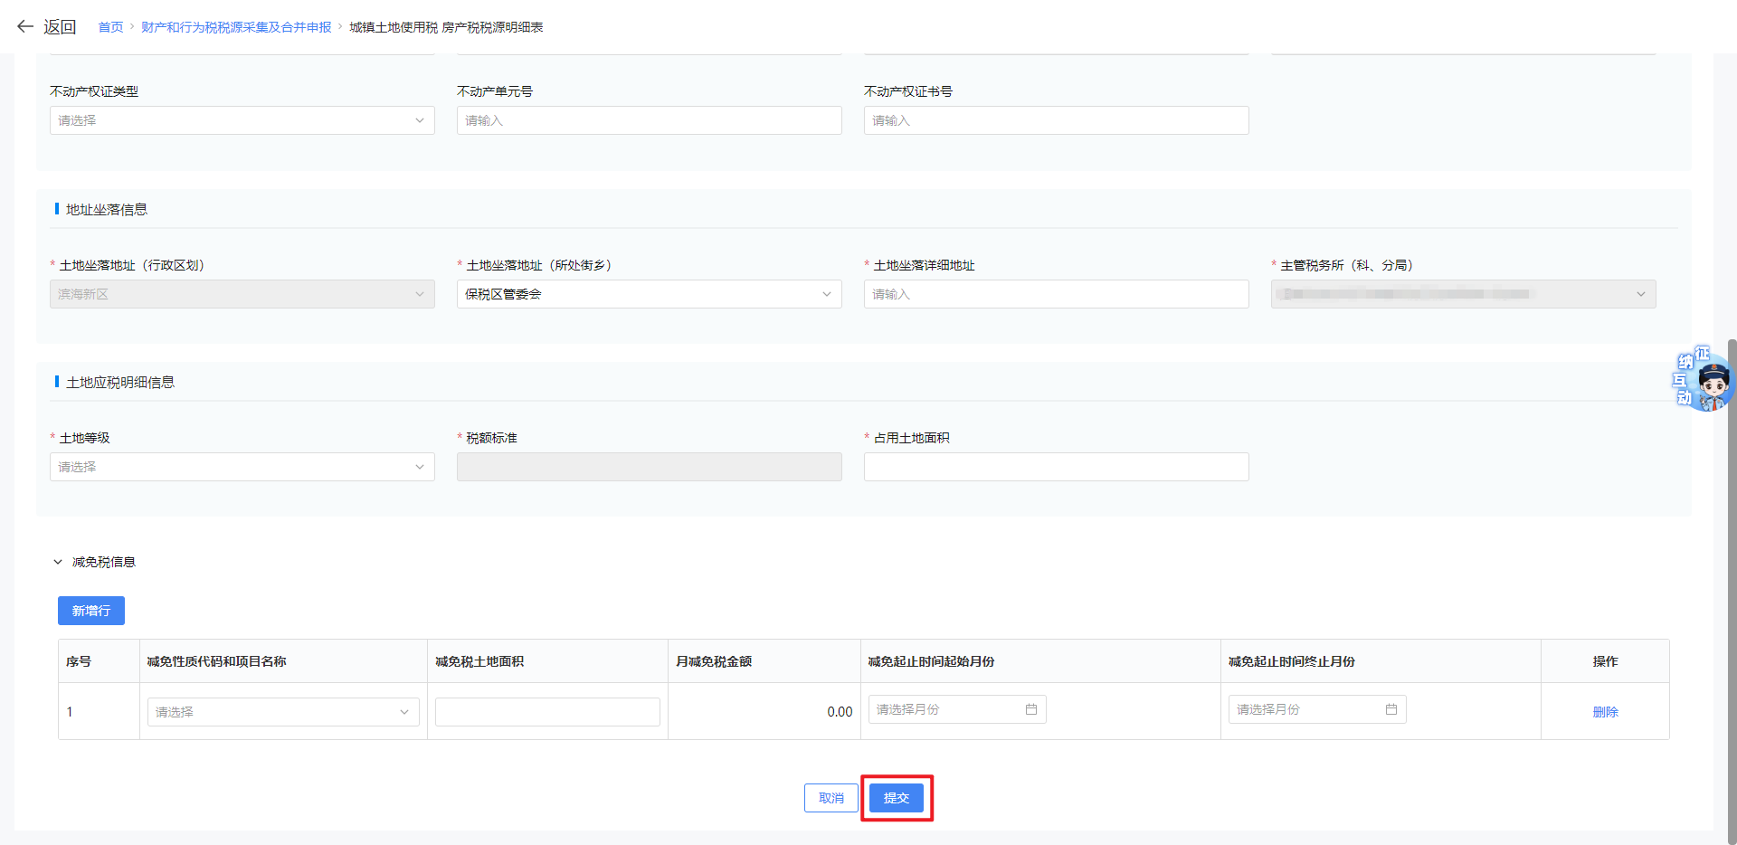This screenshot has height=845, width=1737.
Task: Open 财产和行为税税源采集及合并申报 breadcrumb
Action: click(236, 27)
